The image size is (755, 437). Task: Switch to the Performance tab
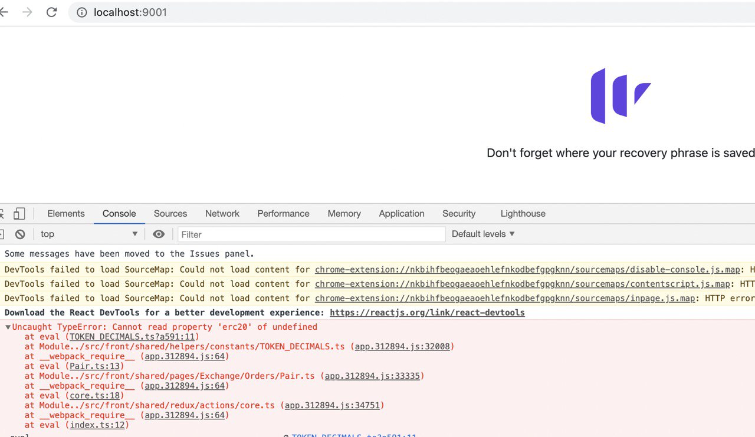[x=283, y=214]
